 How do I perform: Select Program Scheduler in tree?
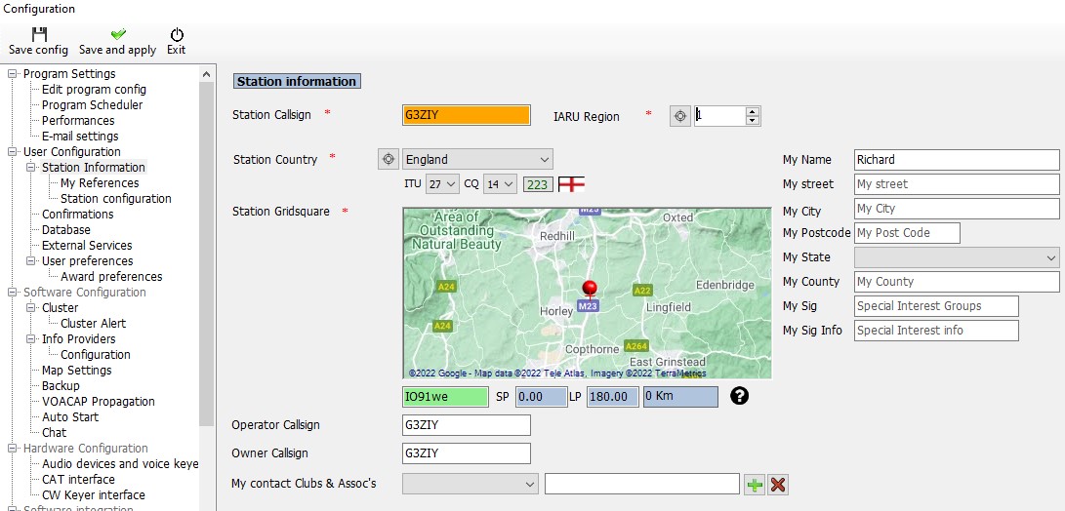(x=93, y=104)
